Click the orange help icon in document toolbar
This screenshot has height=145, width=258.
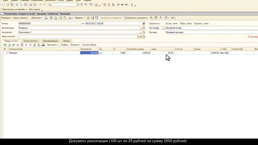pyautogui.click(x=88, y=18)
